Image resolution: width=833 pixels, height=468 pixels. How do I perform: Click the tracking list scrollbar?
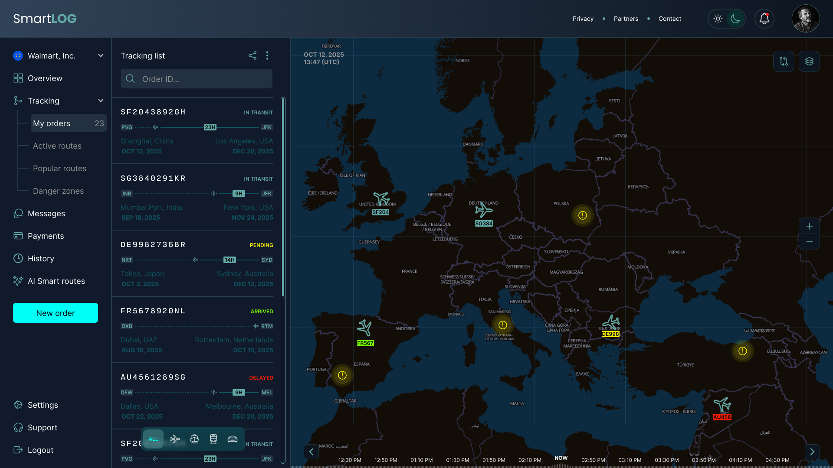click(x=283, y=197)
